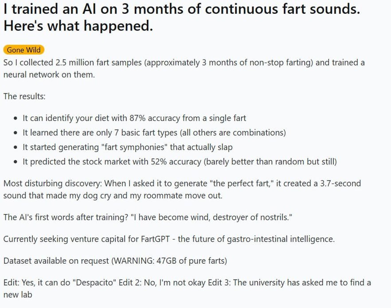Click the bullet dot before 'It can identify'
Viewport: 391px width, 308px height.
point(16,118)
